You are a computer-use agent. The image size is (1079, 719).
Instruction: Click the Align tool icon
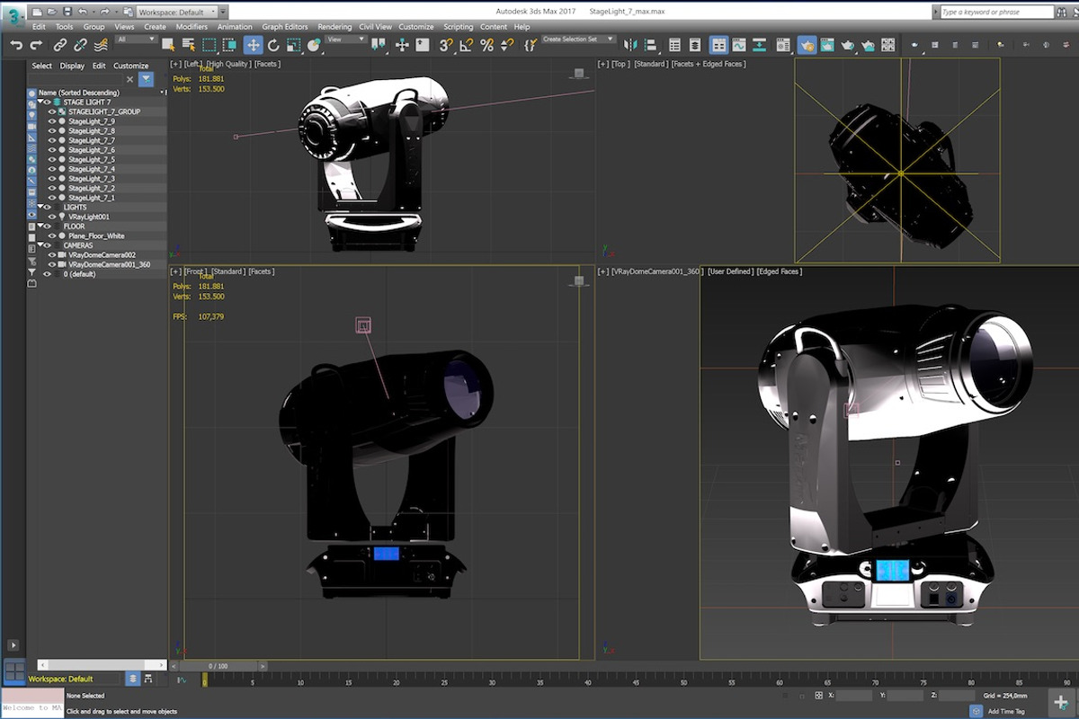(650, 45)
